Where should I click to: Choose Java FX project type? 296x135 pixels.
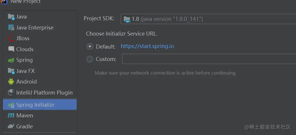point(25,71)
